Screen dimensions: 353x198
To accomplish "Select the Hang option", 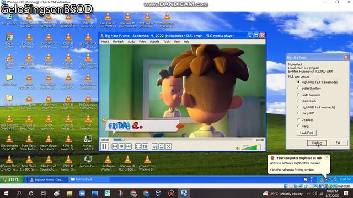I will point(303,126).
